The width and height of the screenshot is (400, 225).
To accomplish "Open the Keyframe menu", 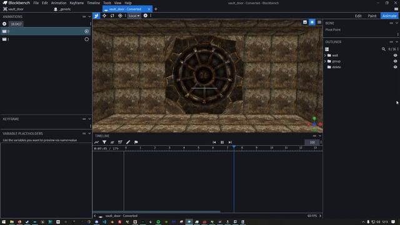I will [76, 3].
